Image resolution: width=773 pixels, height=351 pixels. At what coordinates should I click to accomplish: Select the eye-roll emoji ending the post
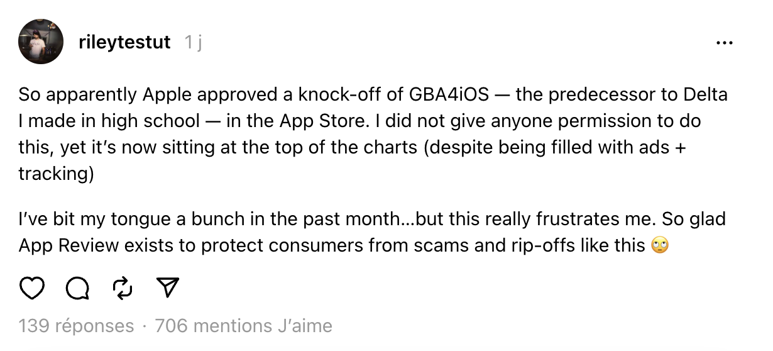pyautogui.click(x=660, y=245)
